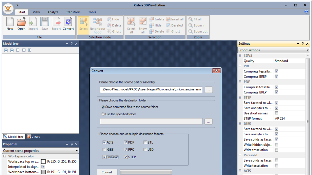Switch to the Transform ribbon tab

point(73,12)
